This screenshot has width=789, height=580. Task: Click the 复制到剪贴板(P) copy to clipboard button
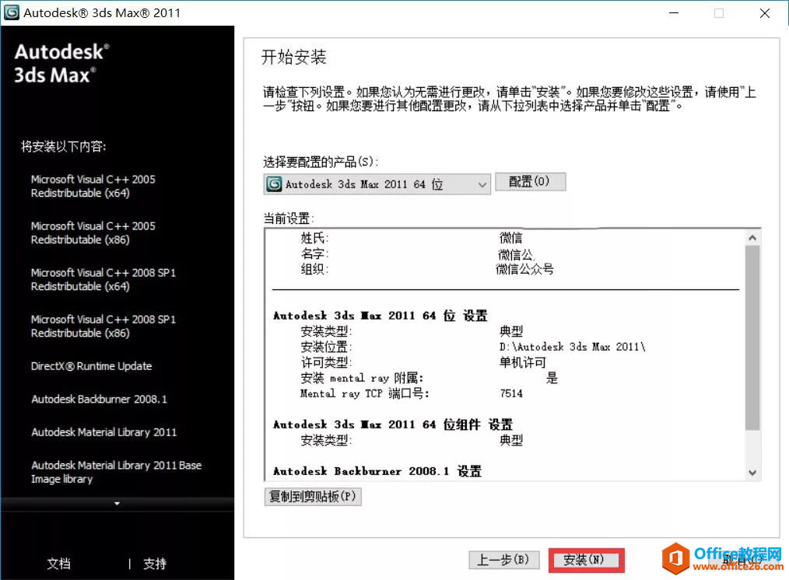(x=313, y=497)
